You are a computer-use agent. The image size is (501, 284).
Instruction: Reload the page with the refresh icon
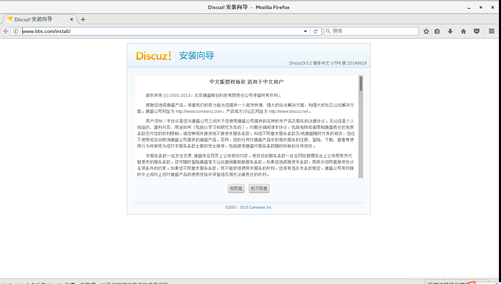tap(315, 31)
